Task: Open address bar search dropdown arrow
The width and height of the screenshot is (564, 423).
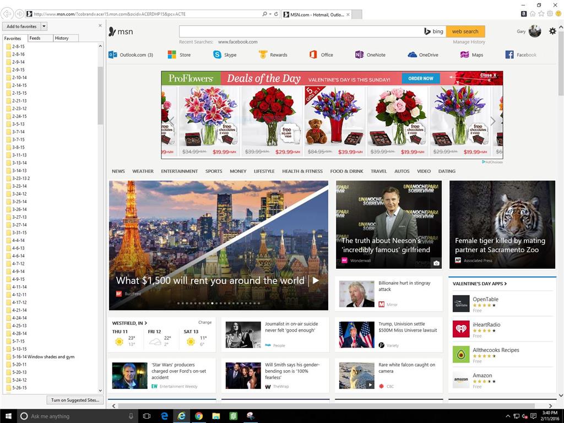Action: pos(270,14)
